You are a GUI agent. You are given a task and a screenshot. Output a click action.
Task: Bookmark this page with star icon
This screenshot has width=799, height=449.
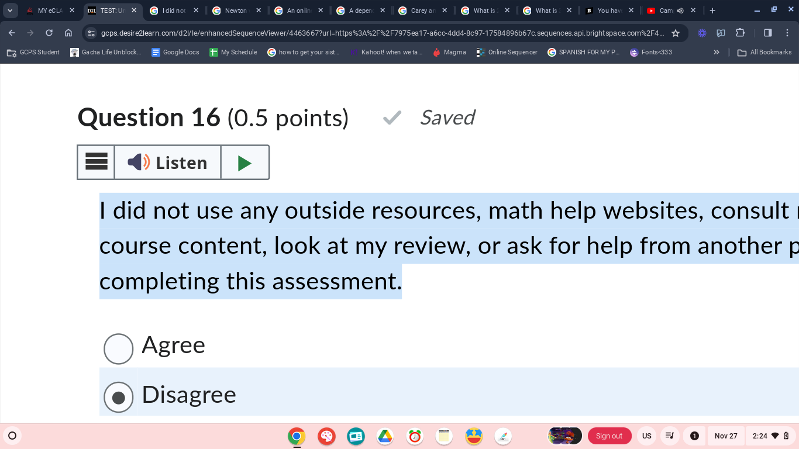(x=676, y=33)
